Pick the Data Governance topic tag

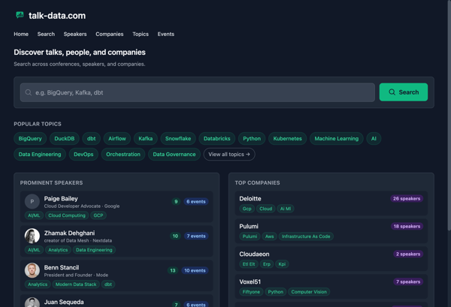(x=174, y=154)
